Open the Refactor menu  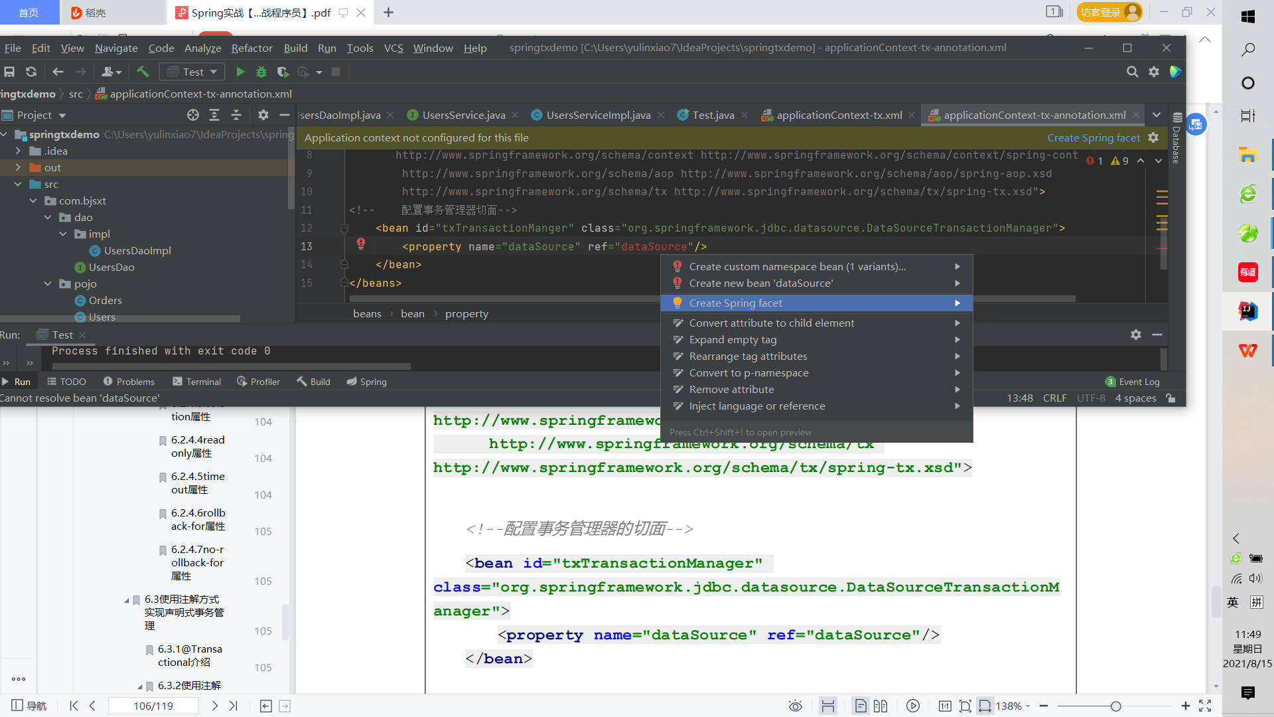click(x=251, y=48)
